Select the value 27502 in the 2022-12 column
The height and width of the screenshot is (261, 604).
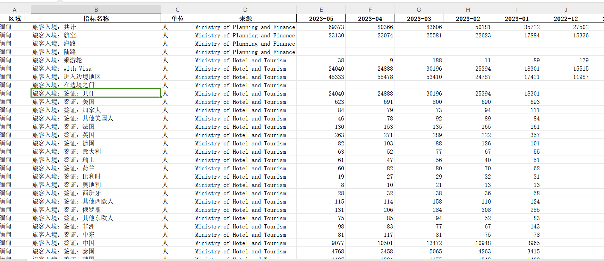point(566,27)
